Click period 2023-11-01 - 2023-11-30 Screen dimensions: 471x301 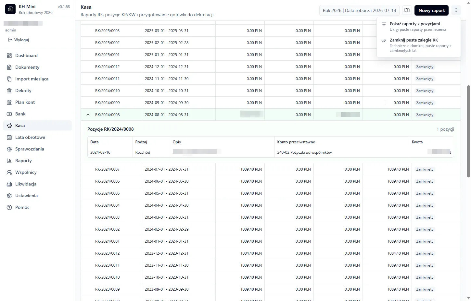click(167, 265)
